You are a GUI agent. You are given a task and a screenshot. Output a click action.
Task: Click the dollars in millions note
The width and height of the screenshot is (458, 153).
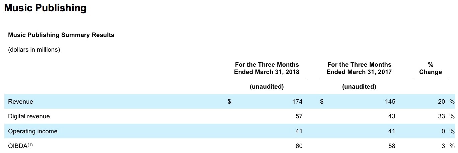click(x=34, y=50)
